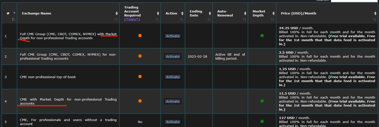The height and width of the screenshot is (127, 379).
Task: Activate Full CME Group with Market Depth feed
Action: tap(173, 36)
